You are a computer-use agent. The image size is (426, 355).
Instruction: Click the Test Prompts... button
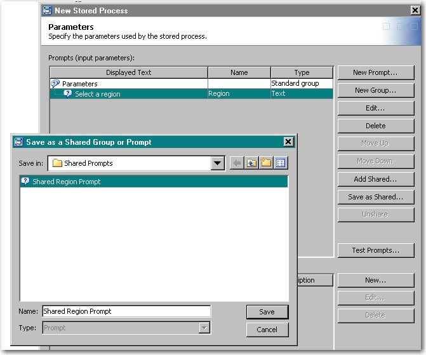pos(375,250)
